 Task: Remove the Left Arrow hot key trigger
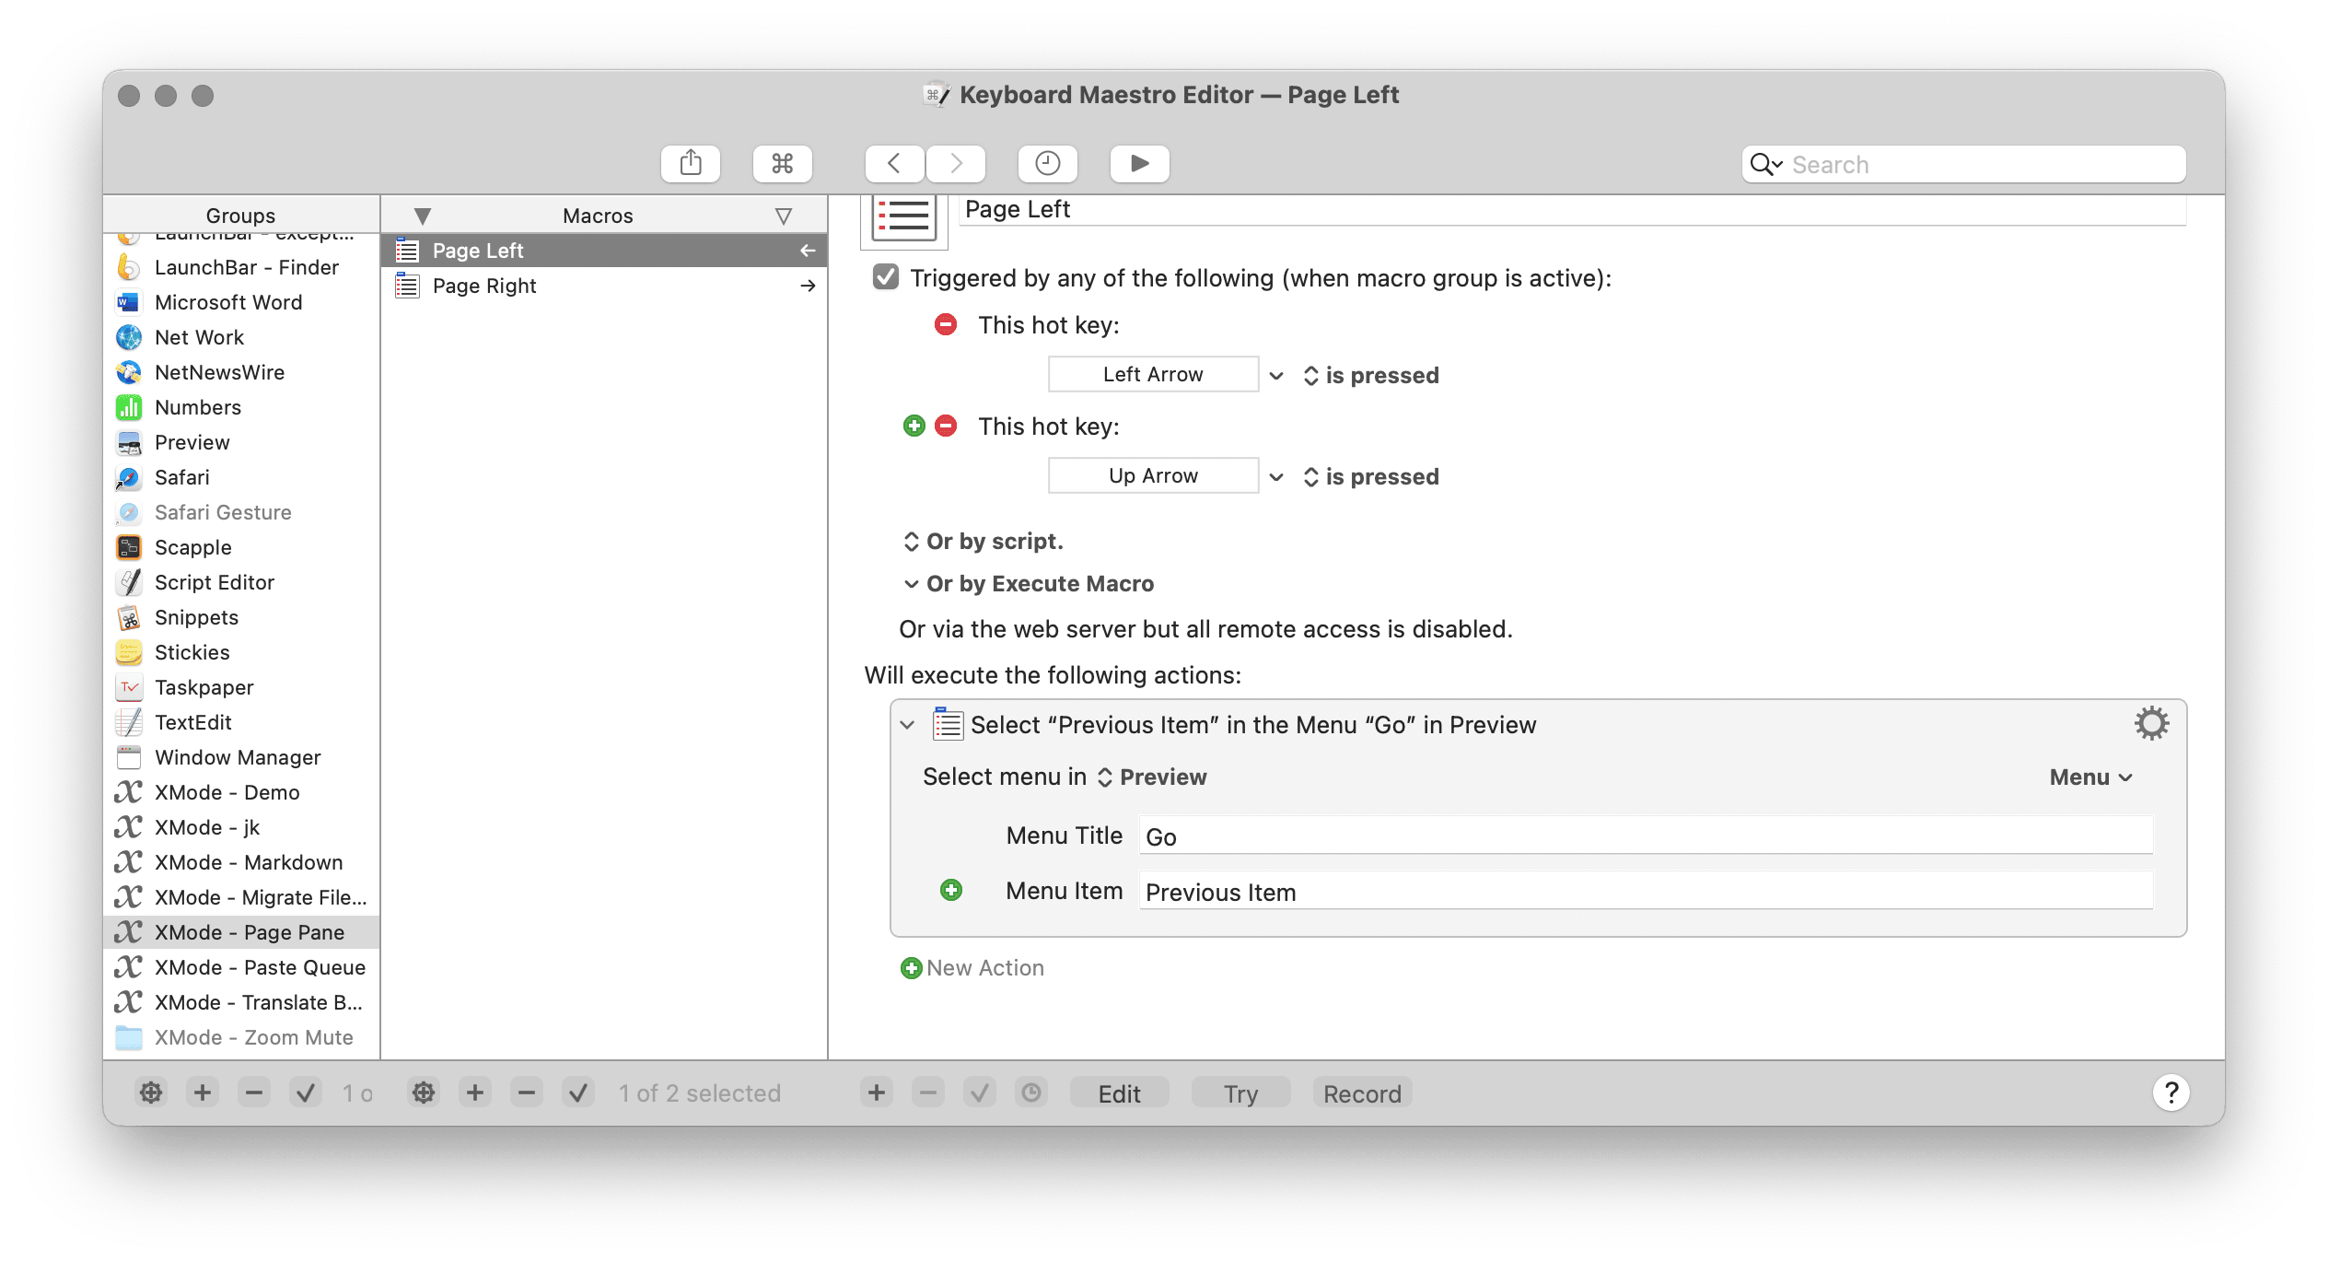[x=946, y=324]
